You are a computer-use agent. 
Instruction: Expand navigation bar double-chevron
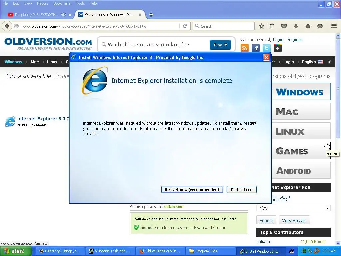pyautogui.click(x=329, y=62)
